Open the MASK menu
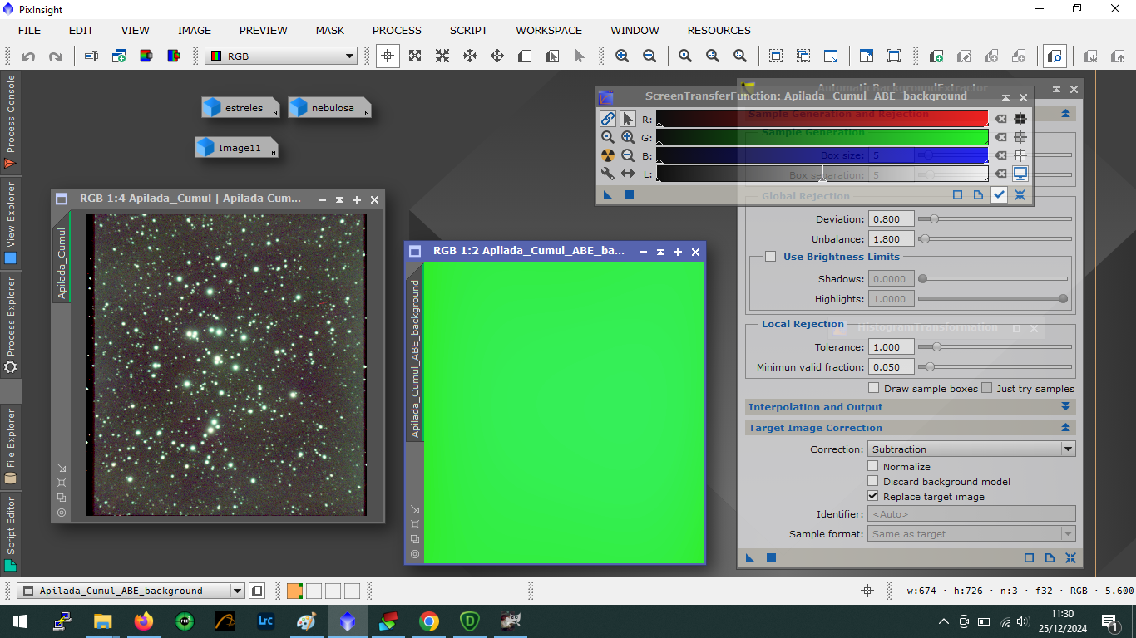The width and height of the screenshot is (1136, 638). (330, 30)
